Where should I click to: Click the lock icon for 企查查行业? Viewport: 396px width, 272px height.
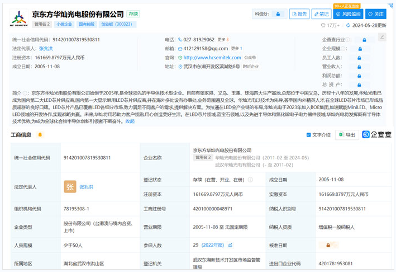(364, 40)
